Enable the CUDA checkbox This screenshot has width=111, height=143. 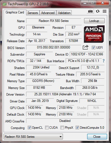point(47,128)
